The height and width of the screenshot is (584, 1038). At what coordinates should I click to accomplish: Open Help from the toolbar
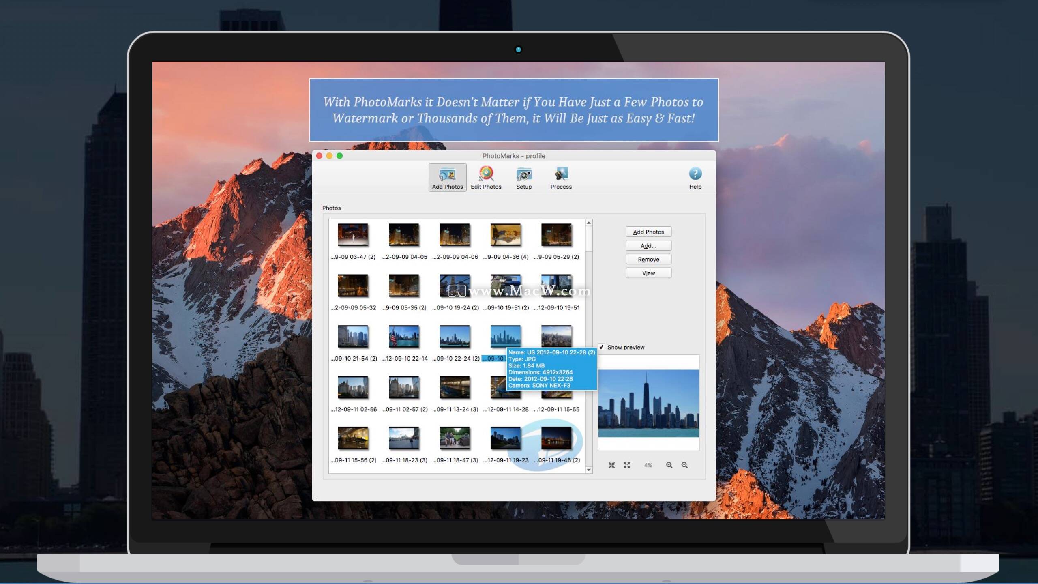695,178
